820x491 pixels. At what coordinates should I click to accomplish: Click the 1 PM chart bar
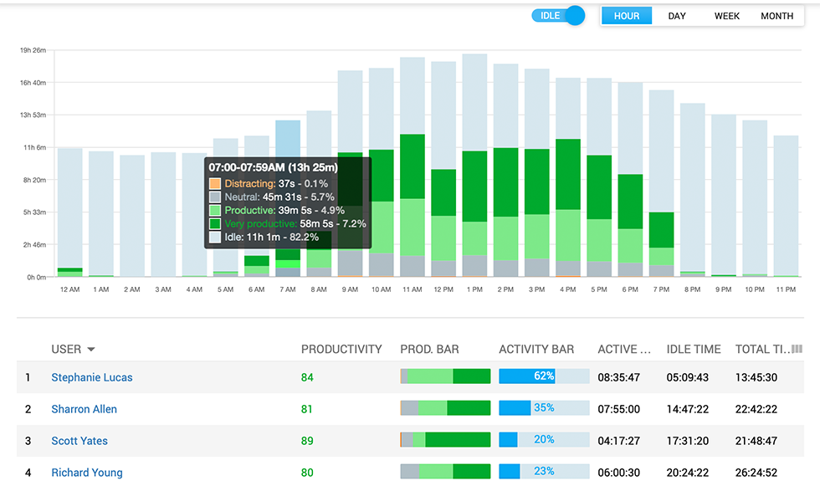coord(475,166)
